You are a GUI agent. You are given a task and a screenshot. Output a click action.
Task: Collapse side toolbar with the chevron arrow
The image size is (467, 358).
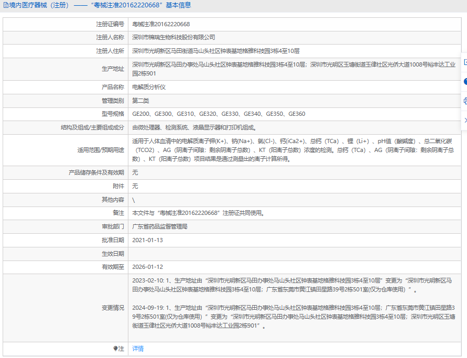[465, 120]
